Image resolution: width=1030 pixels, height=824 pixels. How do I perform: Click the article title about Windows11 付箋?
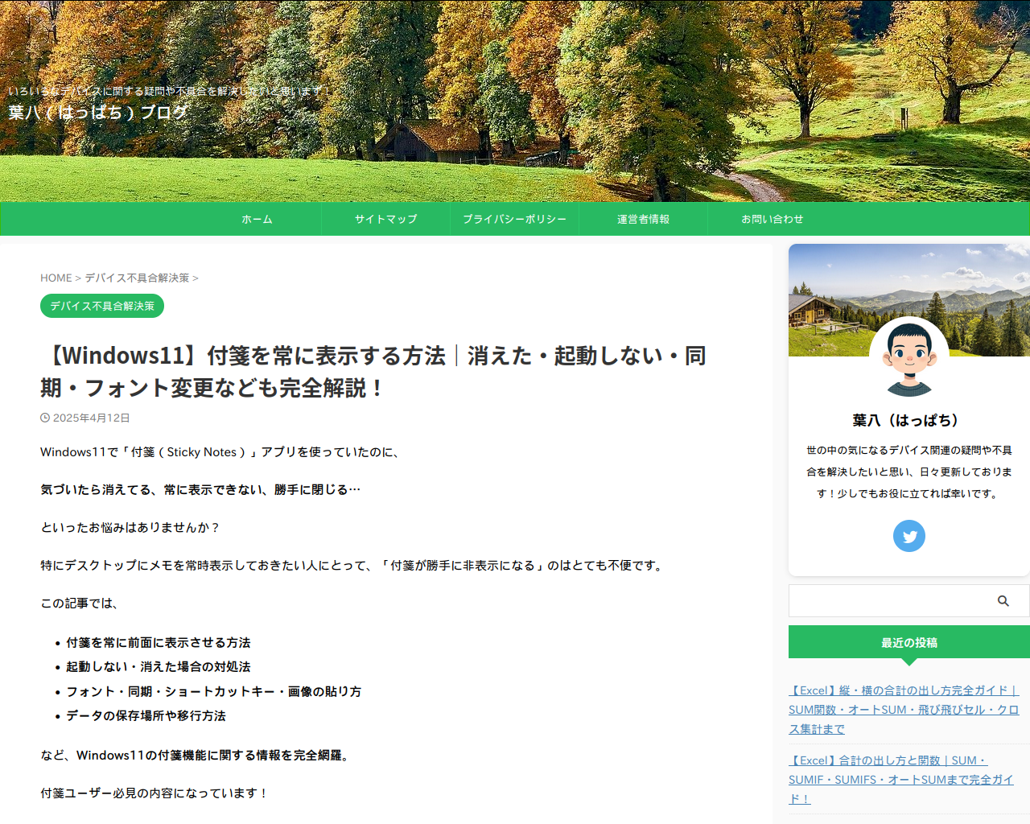click(x=373, y=372)
